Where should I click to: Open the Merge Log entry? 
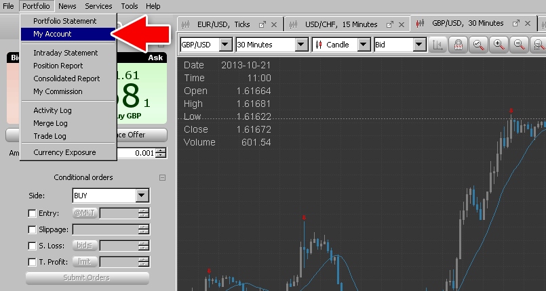tap(69, 123)
